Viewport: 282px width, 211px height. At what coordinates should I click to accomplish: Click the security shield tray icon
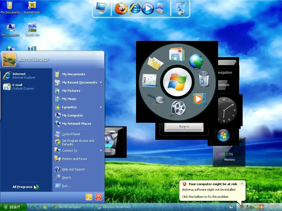point(242,207)
